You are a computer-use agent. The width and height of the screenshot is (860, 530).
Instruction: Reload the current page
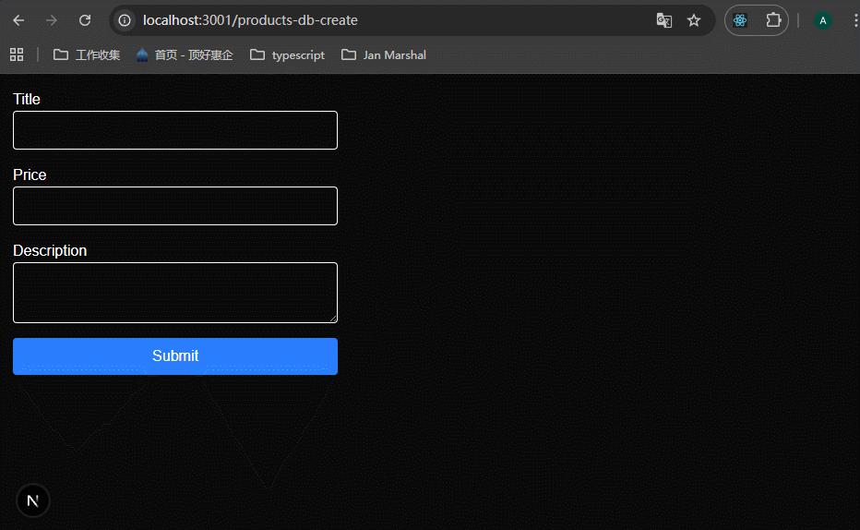point(85,20)
